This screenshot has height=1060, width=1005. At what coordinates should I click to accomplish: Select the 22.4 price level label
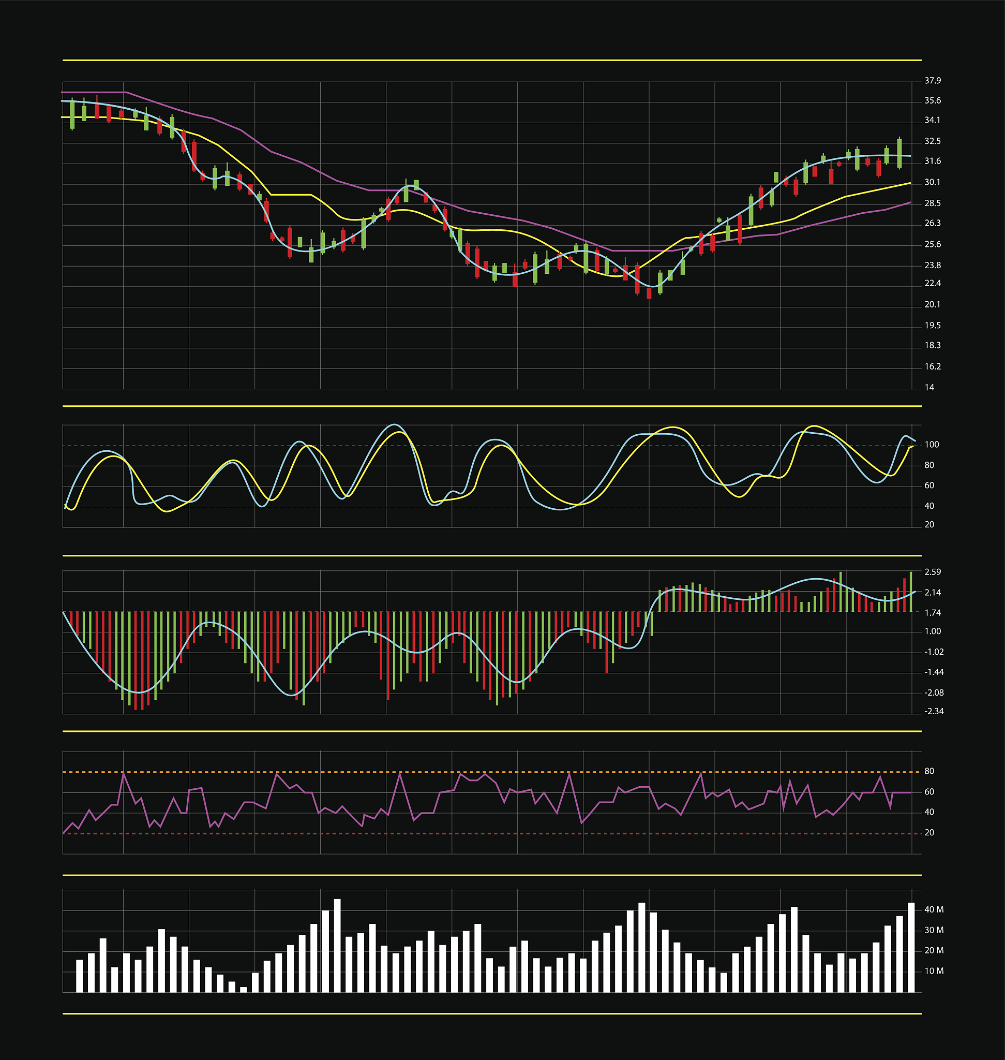[932, 283]
